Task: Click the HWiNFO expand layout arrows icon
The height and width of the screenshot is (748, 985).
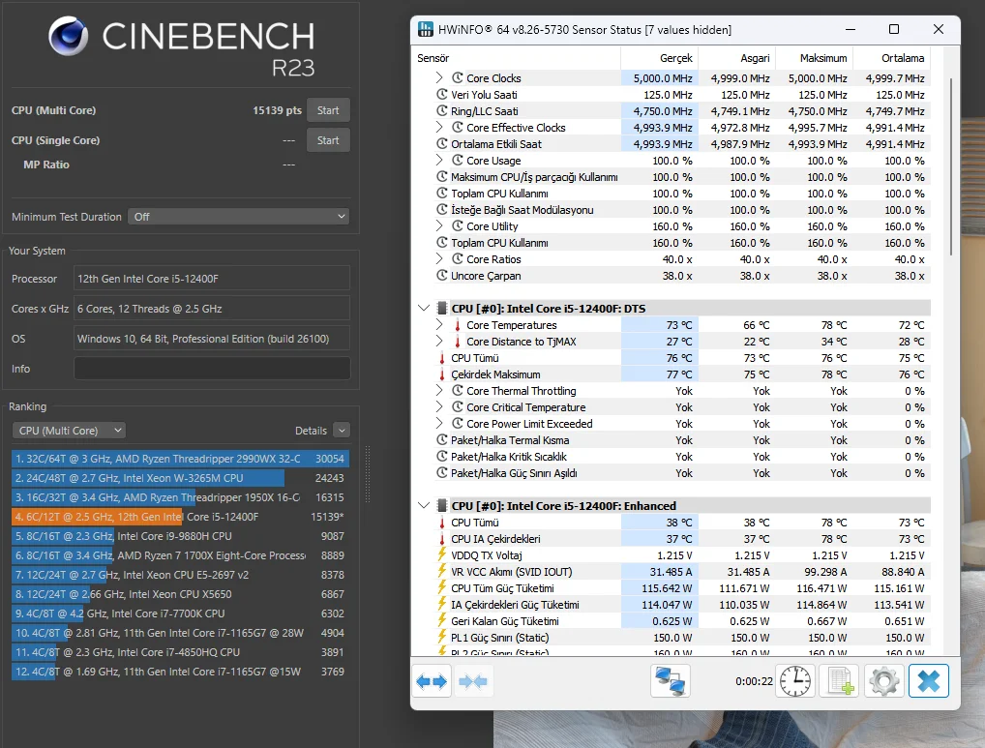Action: (432, 681)
